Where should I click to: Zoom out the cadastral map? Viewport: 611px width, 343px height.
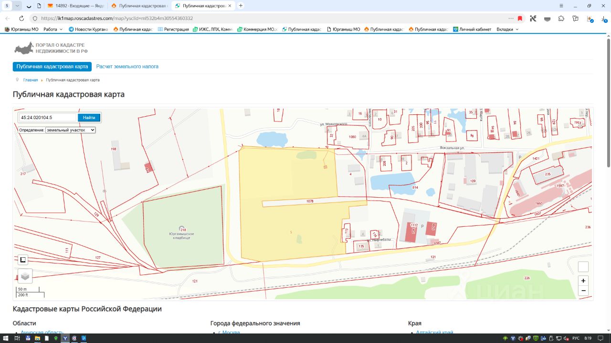[583, 291]
